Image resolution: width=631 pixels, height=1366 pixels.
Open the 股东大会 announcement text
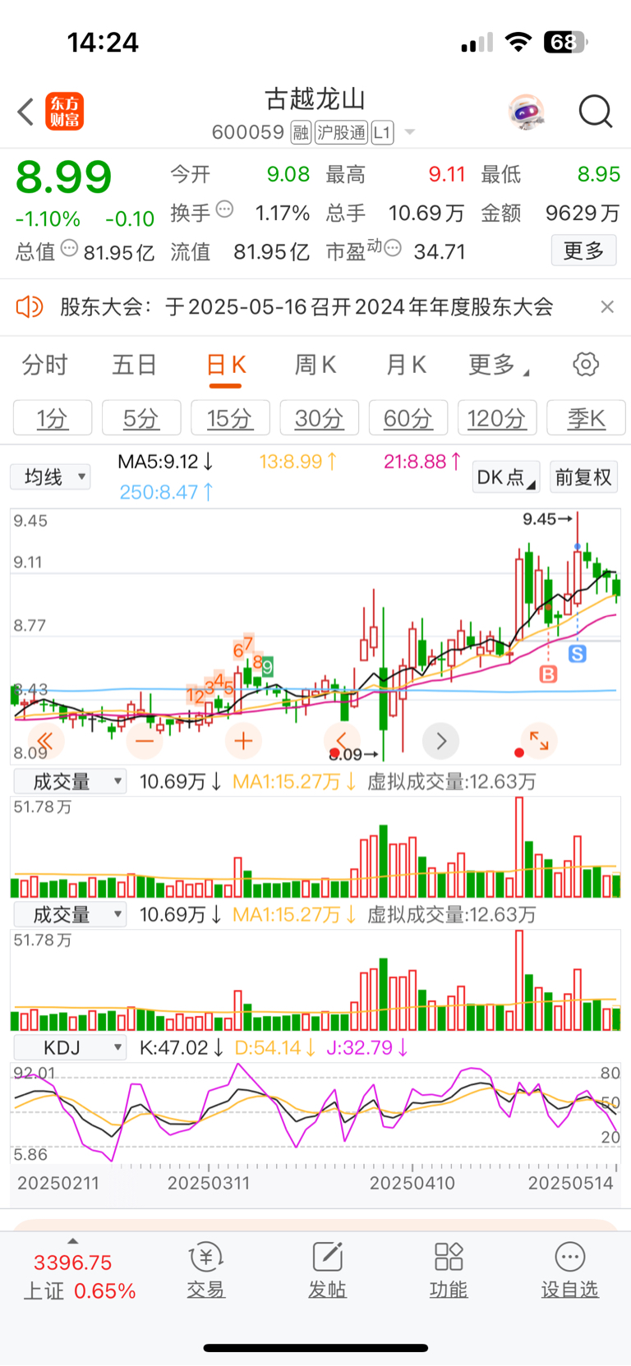click(306, 307)
